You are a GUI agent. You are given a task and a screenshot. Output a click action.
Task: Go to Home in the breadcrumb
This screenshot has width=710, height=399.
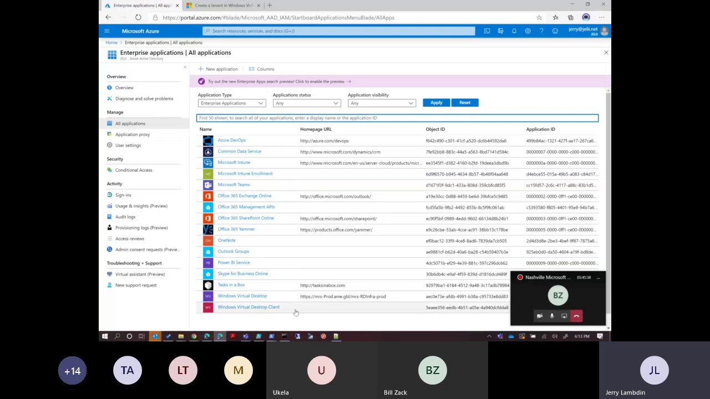[111, 43]
